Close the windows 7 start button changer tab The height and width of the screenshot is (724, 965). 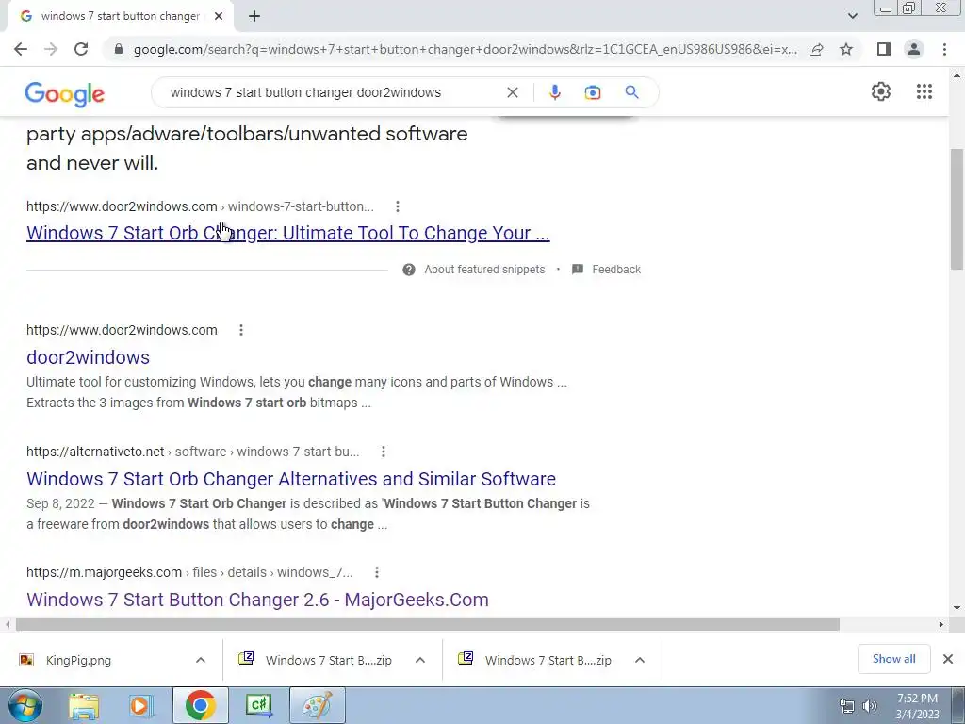(219, 17)
